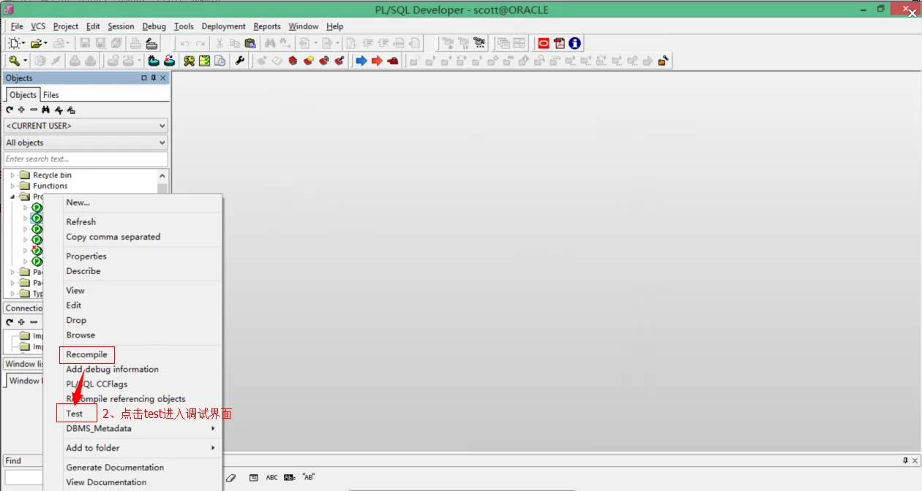
Task: Open Properties from the context menu
Action: [x=86, y=256]
